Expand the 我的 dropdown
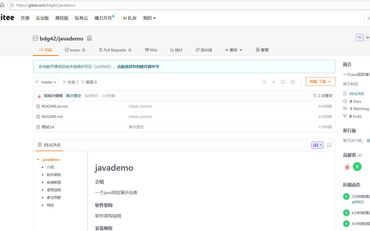370x231 pixels. [x=149, y=18]
